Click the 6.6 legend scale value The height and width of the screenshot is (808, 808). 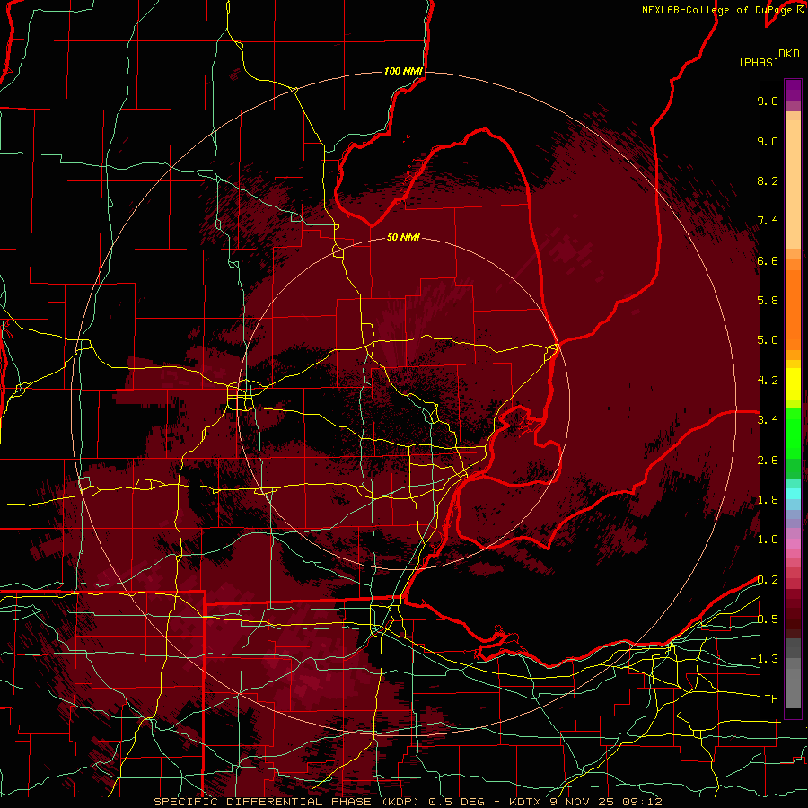click(x=768, y=260)
